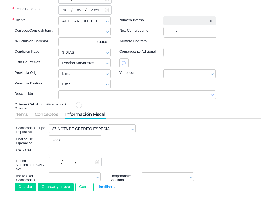Open calendar picker for Fecha Base Vto.
This screenshot has width=261, height=197.
click(107, 10)
